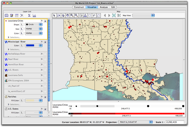Select the arrow pointer tool

pyautogui.click(x=54, y=15)
